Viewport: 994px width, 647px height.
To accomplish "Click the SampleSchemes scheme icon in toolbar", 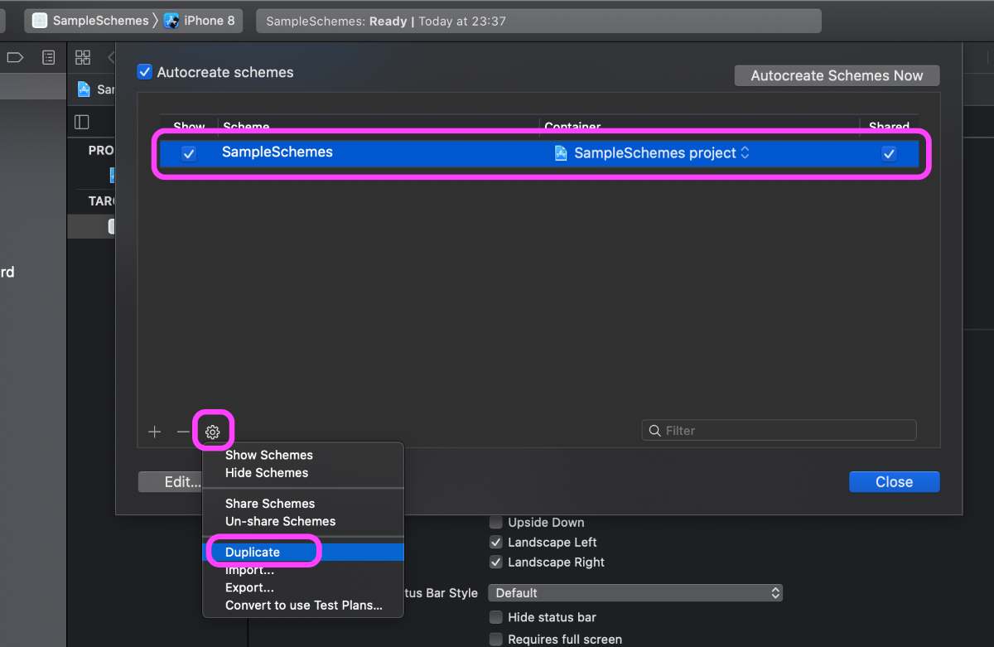I will (40, 21).
